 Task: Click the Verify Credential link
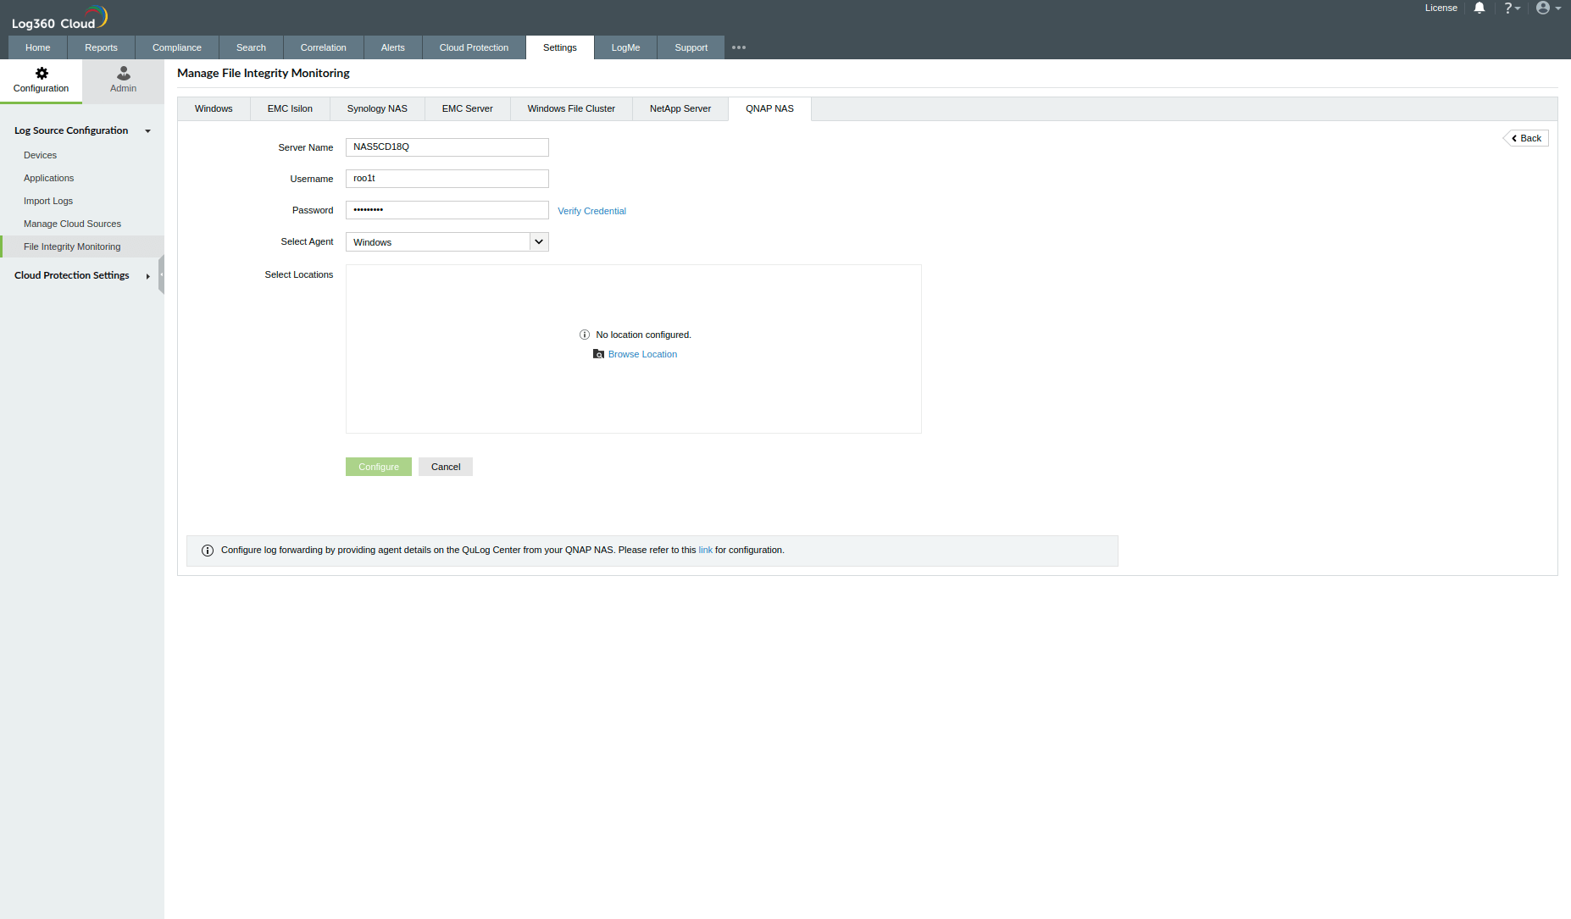[592, 211]
